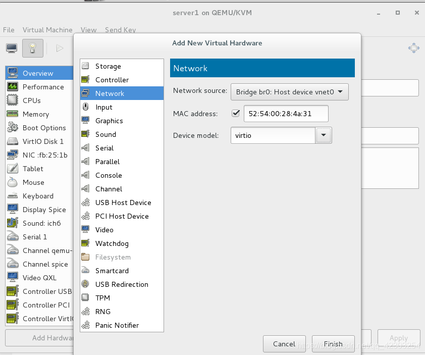Image resolution: width=425 pixels, height=355 pixels.
Task: Expand the Device model combo arrow
Action: [x=324, y=135]
